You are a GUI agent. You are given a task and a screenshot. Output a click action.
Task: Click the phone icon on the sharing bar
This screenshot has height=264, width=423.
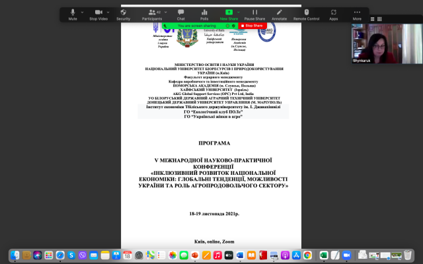[x=165, y=26]
